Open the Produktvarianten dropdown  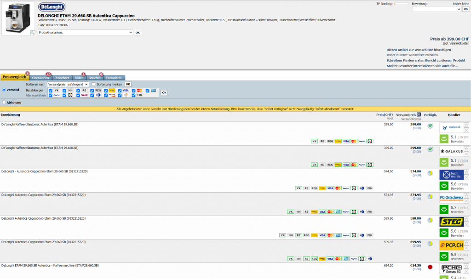86,33
